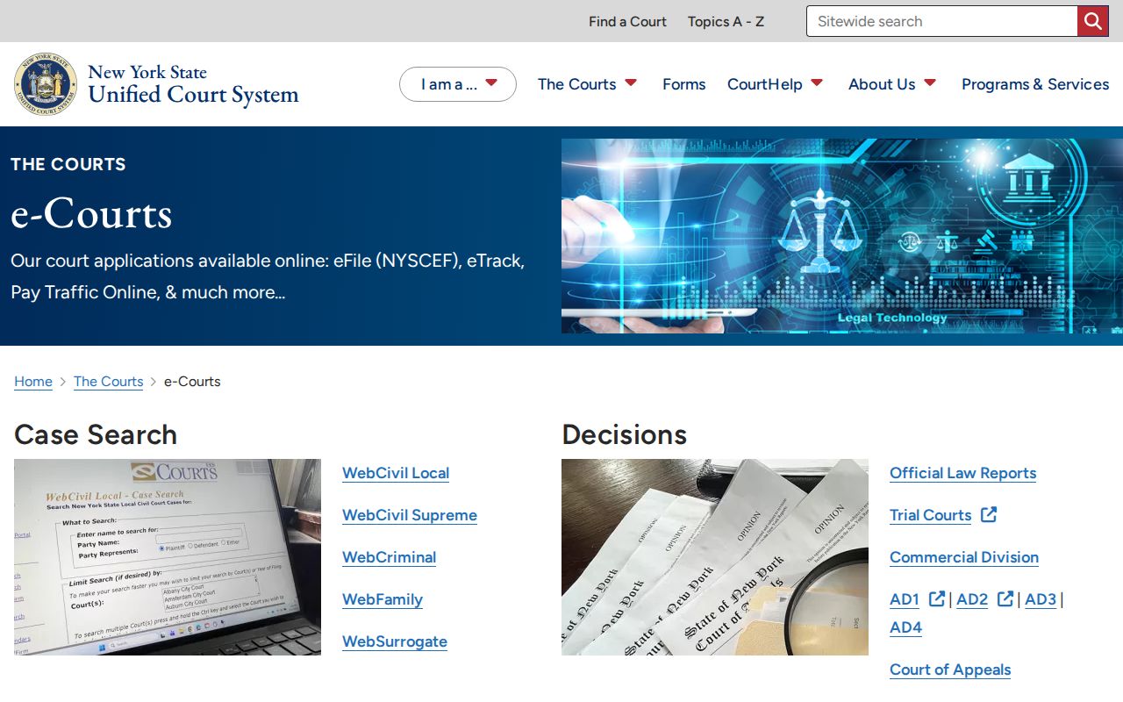Open Commercial Division decisions
Viewport: 1123px width, 702px height.
[x=964, y=557]
